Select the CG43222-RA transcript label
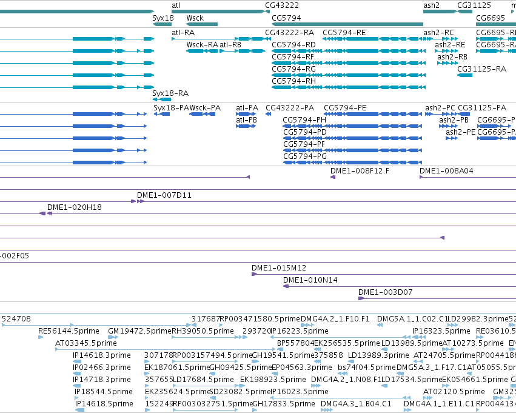The height and width of the screenshot is (413, 516). (290, 33)
